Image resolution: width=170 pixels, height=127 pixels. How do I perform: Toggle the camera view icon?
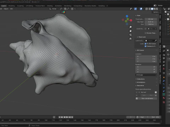click(x=130, y=35)
